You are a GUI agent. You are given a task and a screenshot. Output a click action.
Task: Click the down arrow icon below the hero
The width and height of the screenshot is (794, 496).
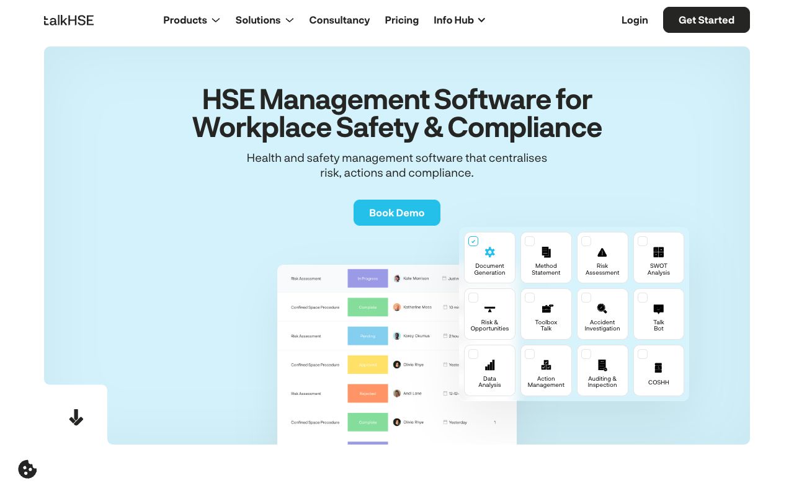click(76, 417)
